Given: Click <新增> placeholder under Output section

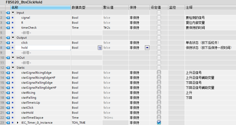Looking at the screenshot, I should pyautogui.click(x=26, y=53).
